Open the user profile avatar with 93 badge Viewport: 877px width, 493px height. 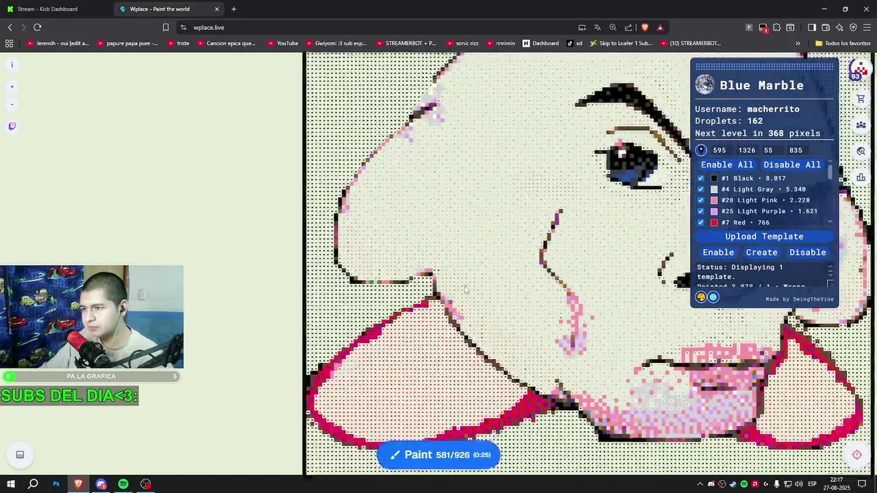pos(859,69)
